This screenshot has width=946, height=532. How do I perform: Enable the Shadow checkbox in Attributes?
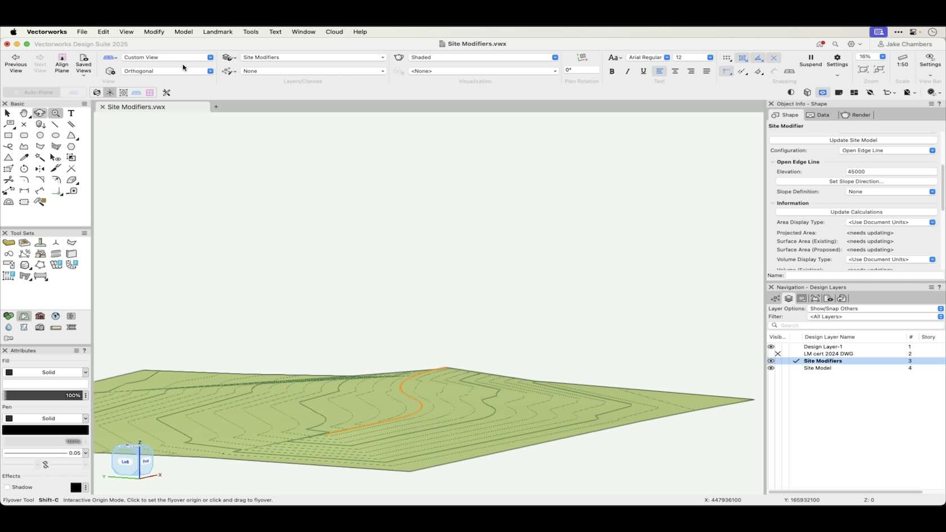coord(8,487)
